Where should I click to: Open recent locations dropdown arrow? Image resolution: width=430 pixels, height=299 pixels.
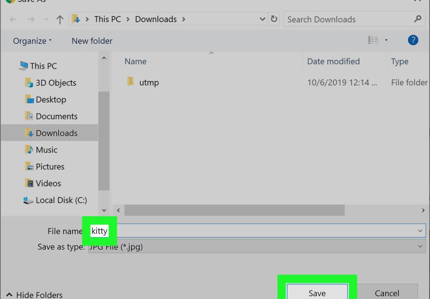pos(46,19)
